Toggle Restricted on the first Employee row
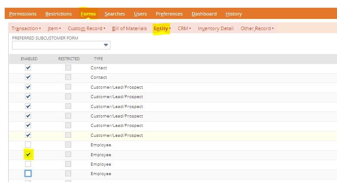 [x=68, y=145]
